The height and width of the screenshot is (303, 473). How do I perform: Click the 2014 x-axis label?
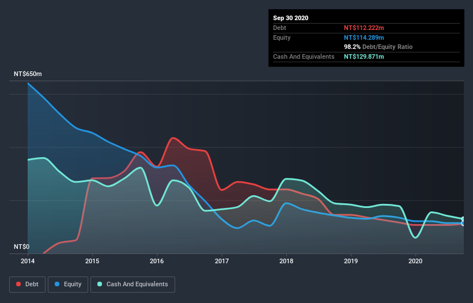pyautogui.click(x=28, y=261)
